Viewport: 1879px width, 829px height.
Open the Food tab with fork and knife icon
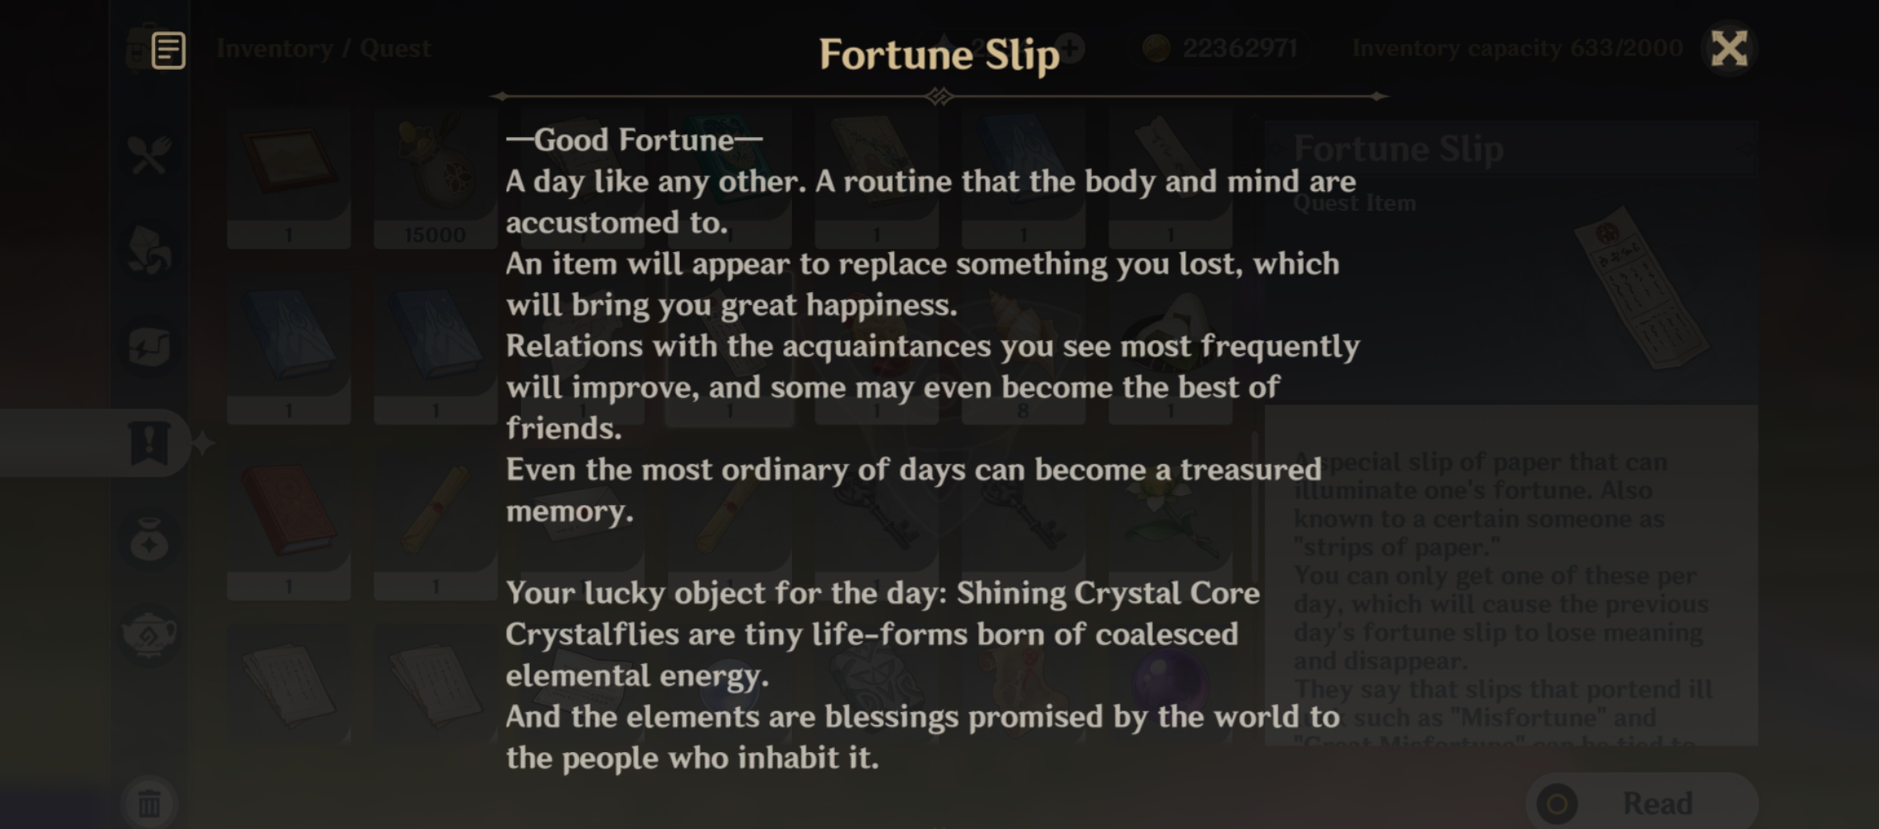pyautogui.click(x=149, y=155)
